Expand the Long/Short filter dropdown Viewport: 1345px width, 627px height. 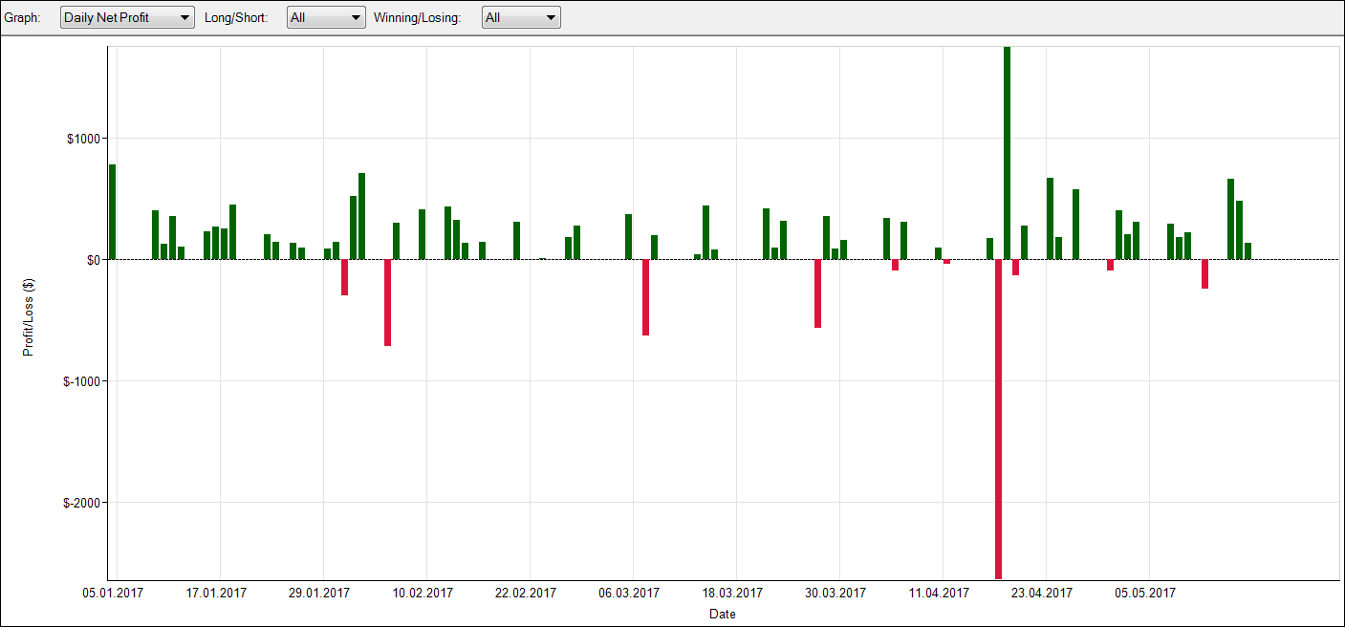(x=326, y=17)
